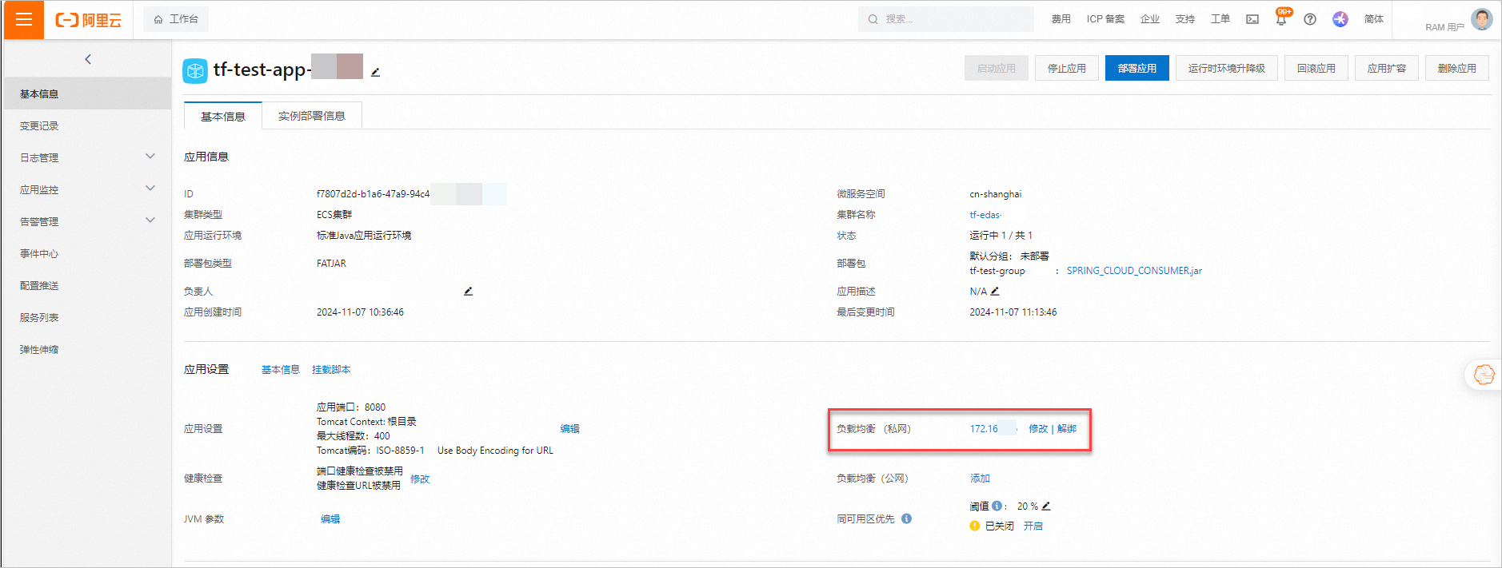Click the 删除应用 button

click(x=1457, y=68)
